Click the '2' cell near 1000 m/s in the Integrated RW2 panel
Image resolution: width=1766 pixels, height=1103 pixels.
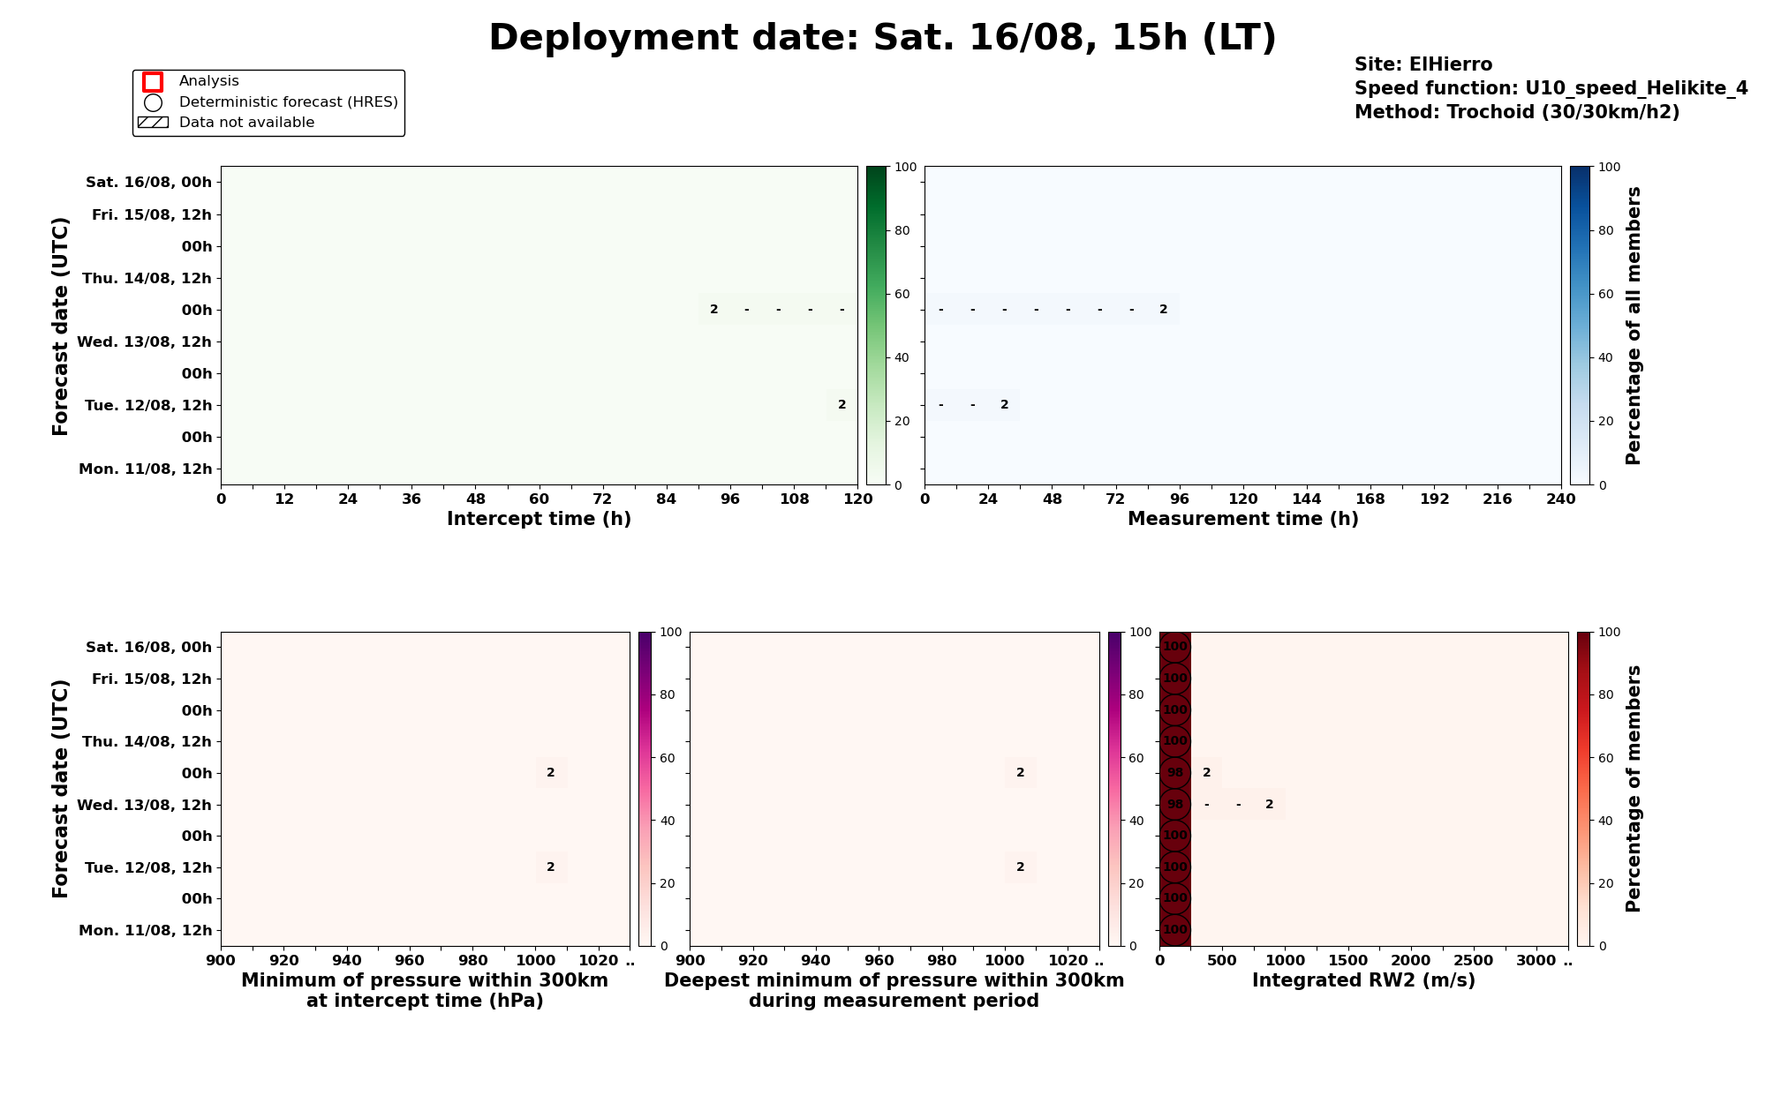coord(1270,805)
